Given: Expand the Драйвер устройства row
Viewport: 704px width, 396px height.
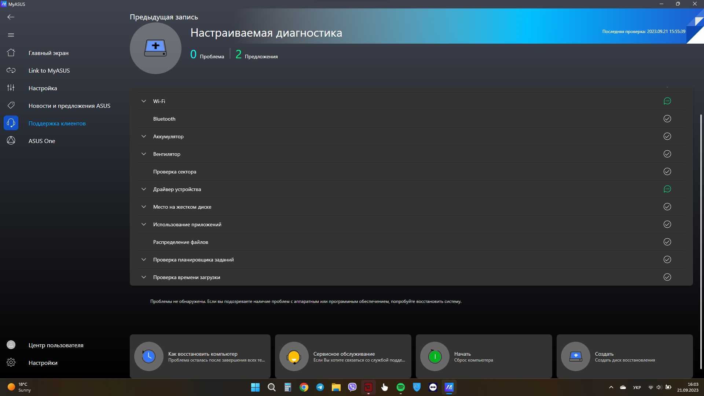Looking at the screenshot, I should tap(144, 189).
